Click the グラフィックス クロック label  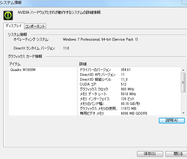pos(94,89)
